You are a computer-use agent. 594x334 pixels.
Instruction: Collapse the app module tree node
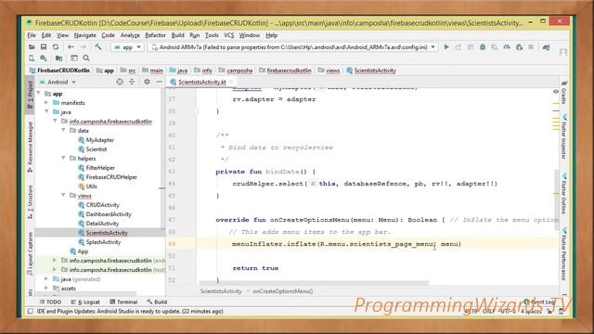(x=39, y=93)
